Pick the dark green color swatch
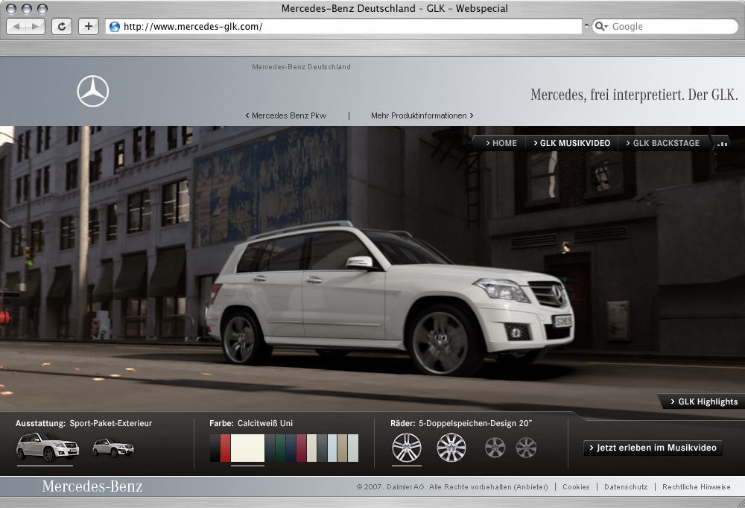The height and width of the screenshot is (508, 745). [281, 448]
